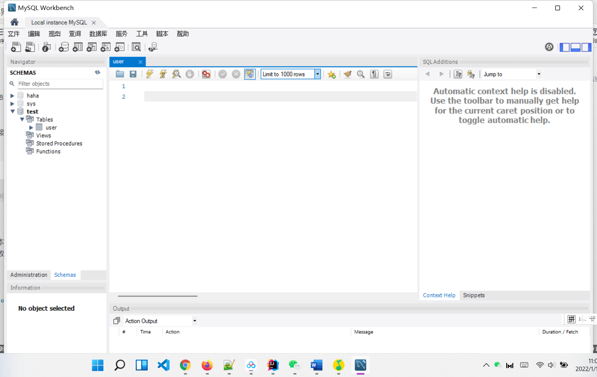Screen dimensions: 597x377
Task: Collapse the Tables node
Action: [x=22, y=119]
